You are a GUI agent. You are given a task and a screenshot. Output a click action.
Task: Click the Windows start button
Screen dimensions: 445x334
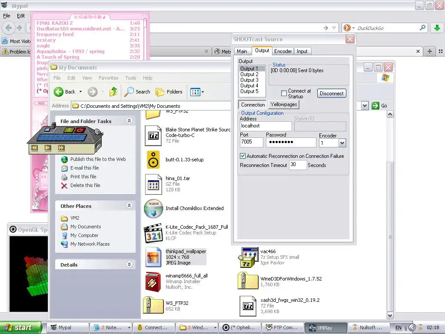(x=20, y=327)
